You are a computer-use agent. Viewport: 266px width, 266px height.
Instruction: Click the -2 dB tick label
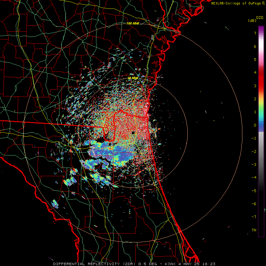[254, 151]
